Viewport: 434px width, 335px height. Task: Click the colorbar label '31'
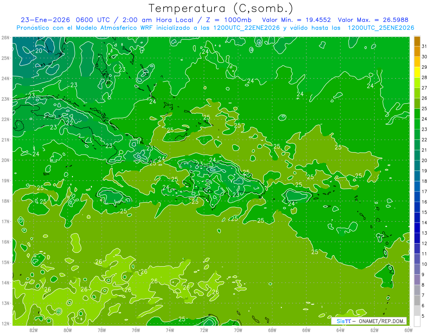click(424, 46)
